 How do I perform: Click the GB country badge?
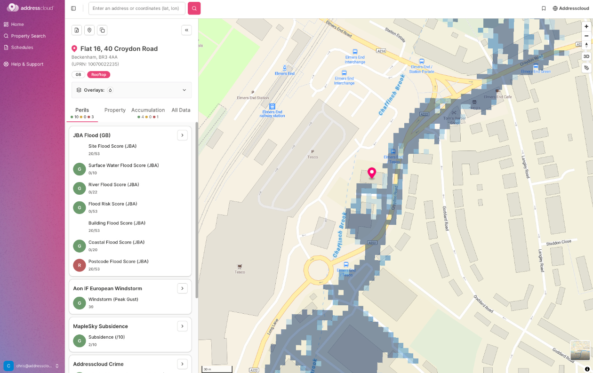pyautogui.click(x=78, y=74)
